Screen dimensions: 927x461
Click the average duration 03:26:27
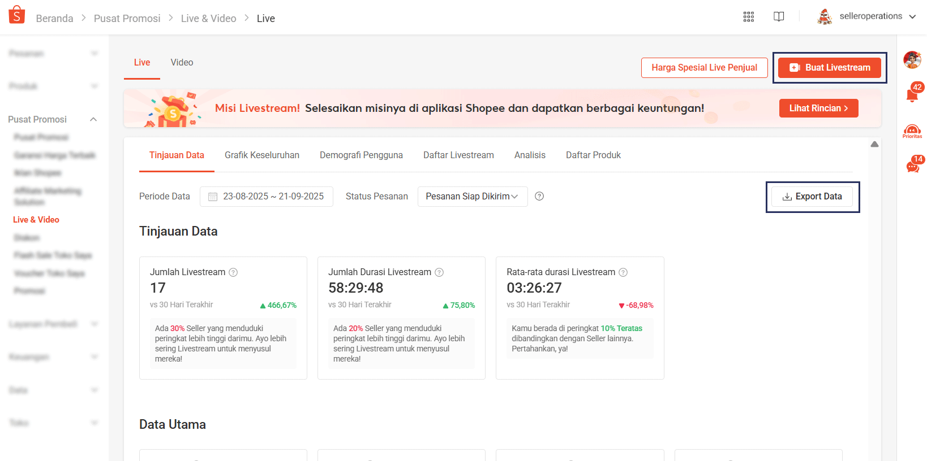[x=534, y=288]
